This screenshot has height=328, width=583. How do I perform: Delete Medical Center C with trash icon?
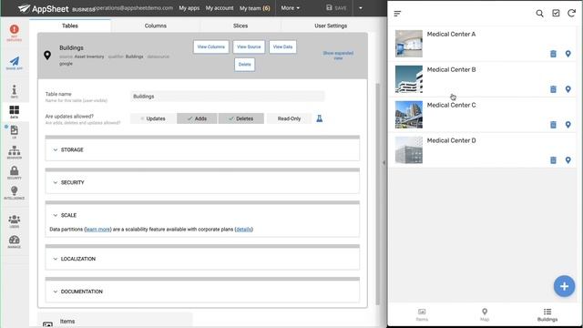[553, 125]
